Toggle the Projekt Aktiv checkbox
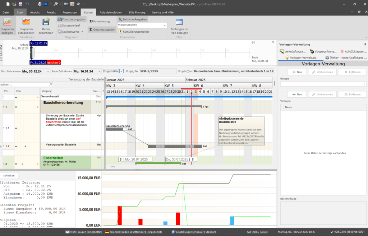 pyautogui.click(x=121, y=71)
